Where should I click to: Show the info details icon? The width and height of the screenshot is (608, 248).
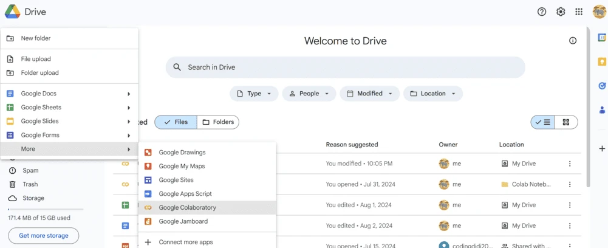click(x=573, y=41)
